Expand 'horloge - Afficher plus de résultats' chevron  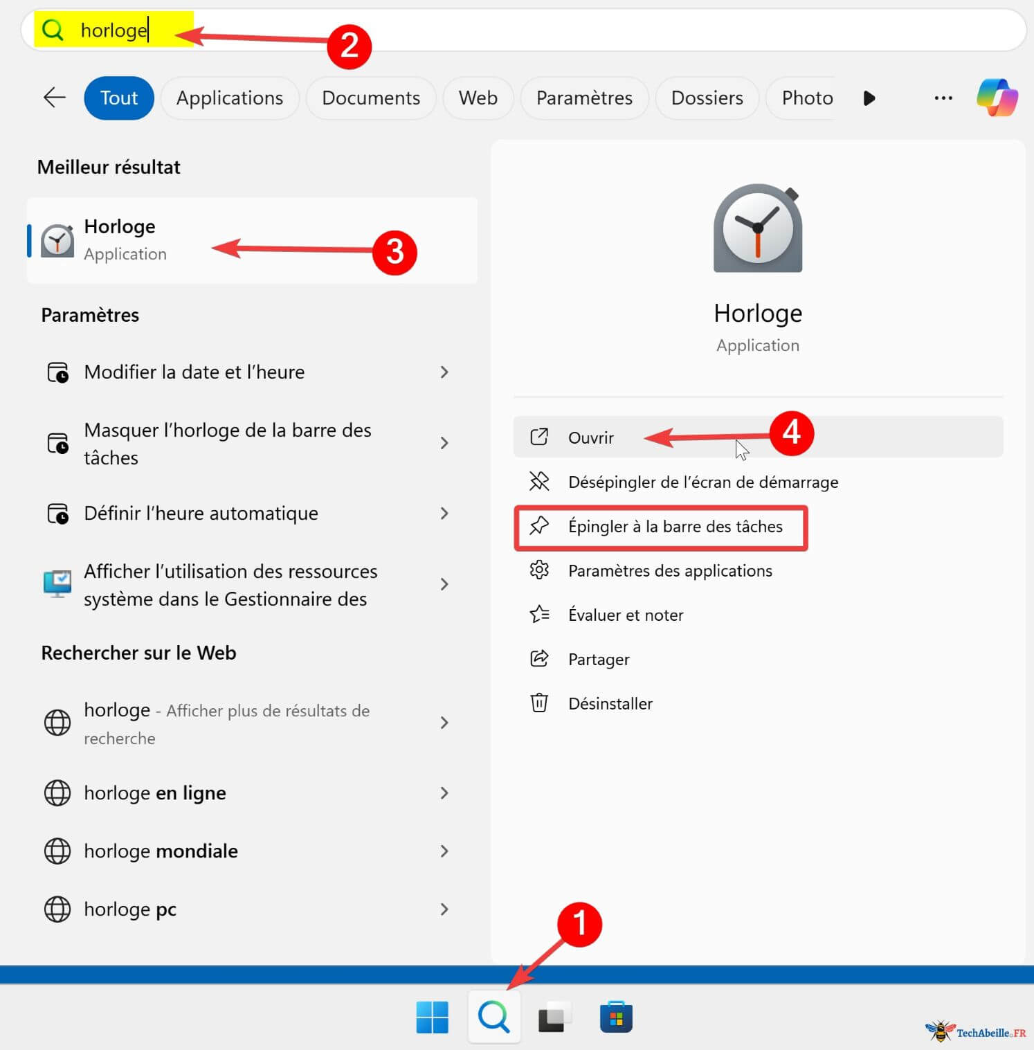pos(444,723)
